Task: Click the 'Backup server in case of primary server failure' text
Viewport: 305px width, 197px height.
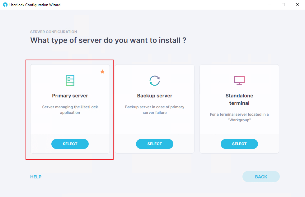Action: 155,110
